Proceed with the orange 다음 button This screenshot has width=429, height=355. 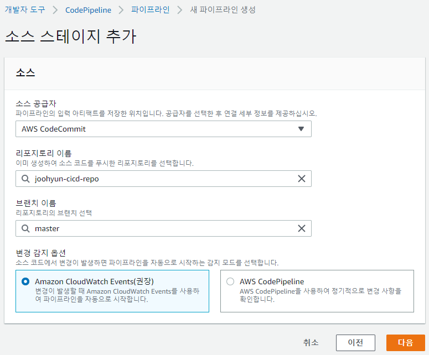(405, 343)
